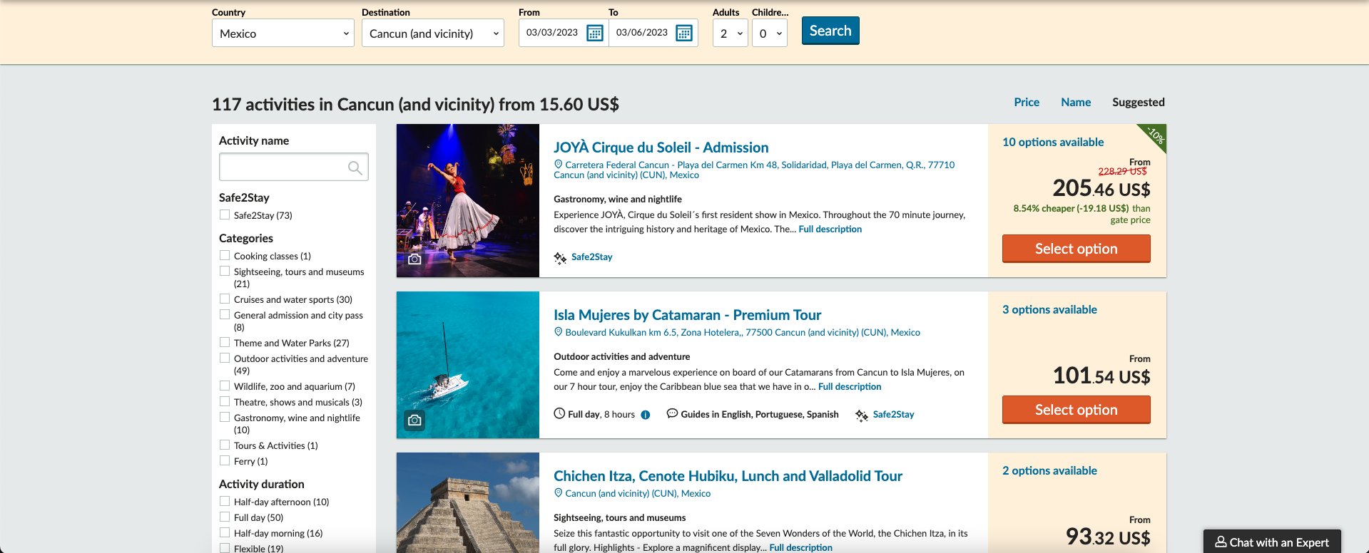Check the Cooking classes (1) category

click(x=225, y=255)
